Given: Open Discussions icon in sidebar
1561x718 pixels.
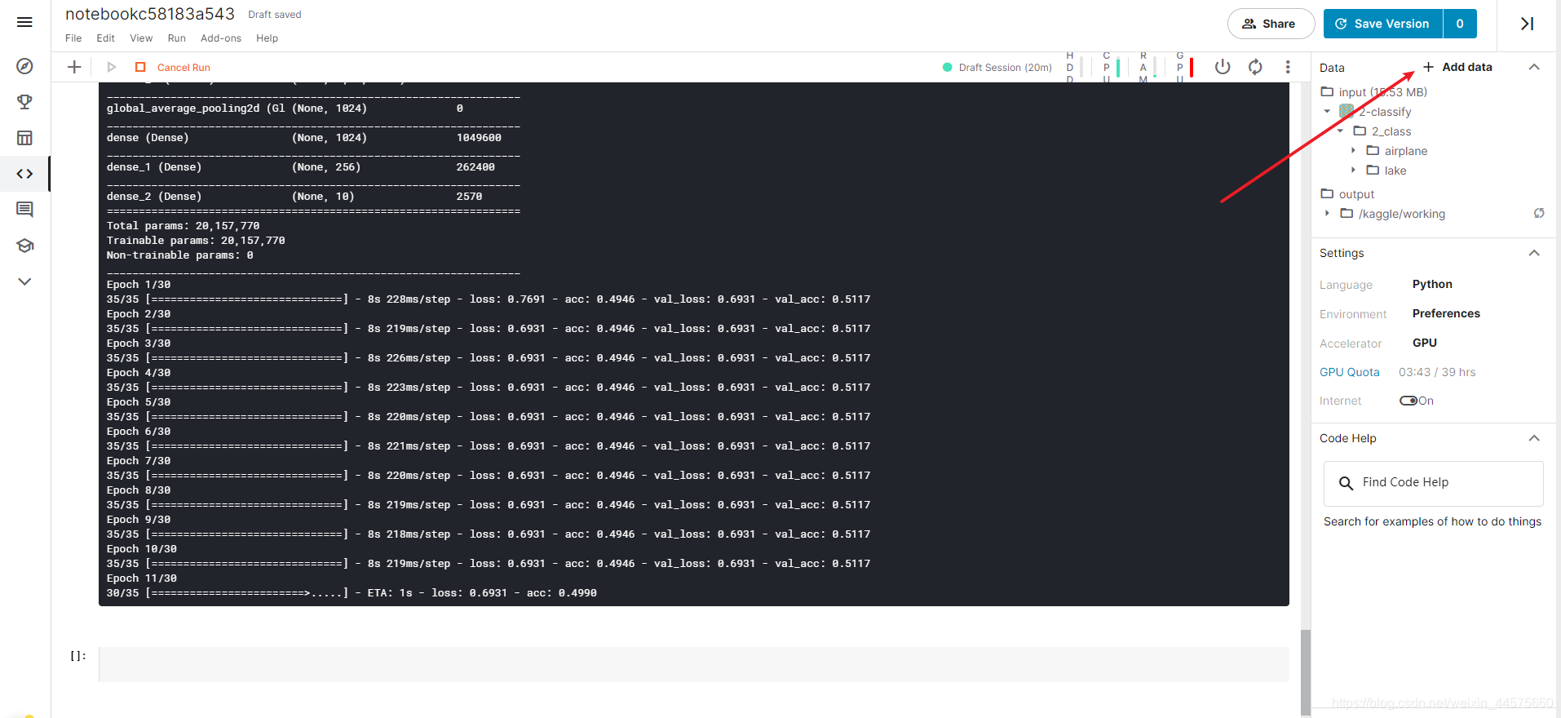Looking at the screenshot, I should pos(24,210).
